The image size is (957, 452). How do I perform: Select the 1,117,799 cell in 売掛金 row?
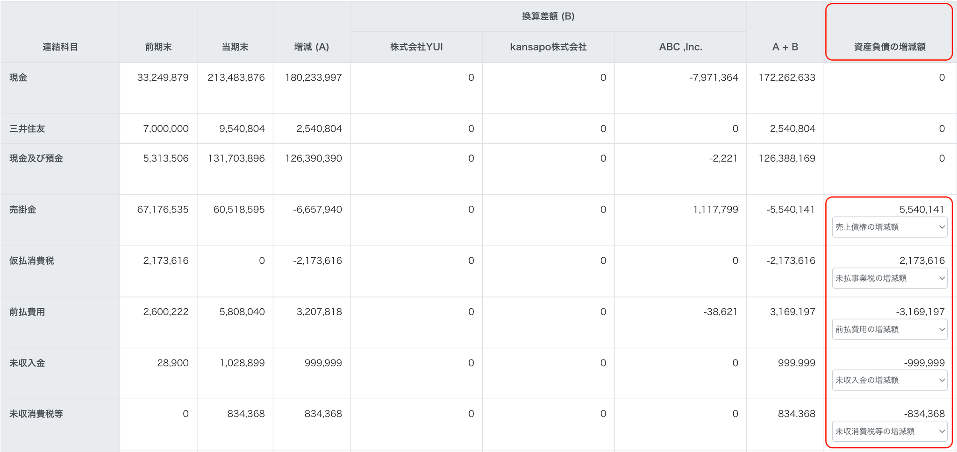pyautogui.click(x=715, y=210)
